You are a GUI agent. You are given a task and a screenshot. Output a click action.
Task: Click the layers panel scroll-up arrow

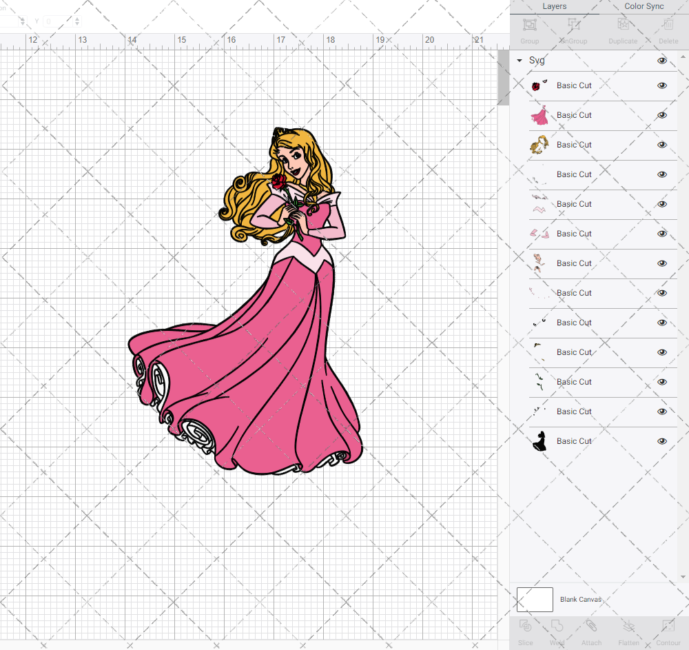pyautogui.click(x=682, y=57)
